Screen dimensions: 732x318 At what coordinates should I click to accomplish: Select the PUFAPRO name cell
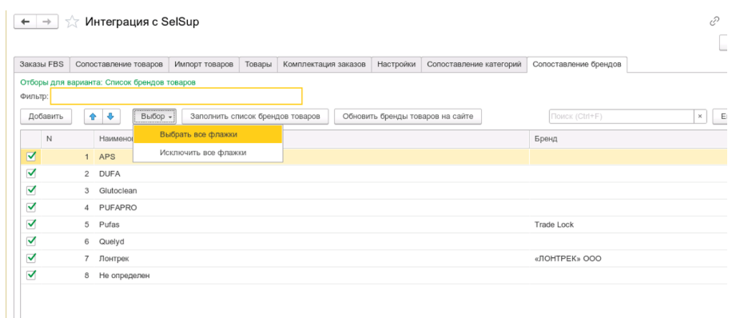coord(312,208)
